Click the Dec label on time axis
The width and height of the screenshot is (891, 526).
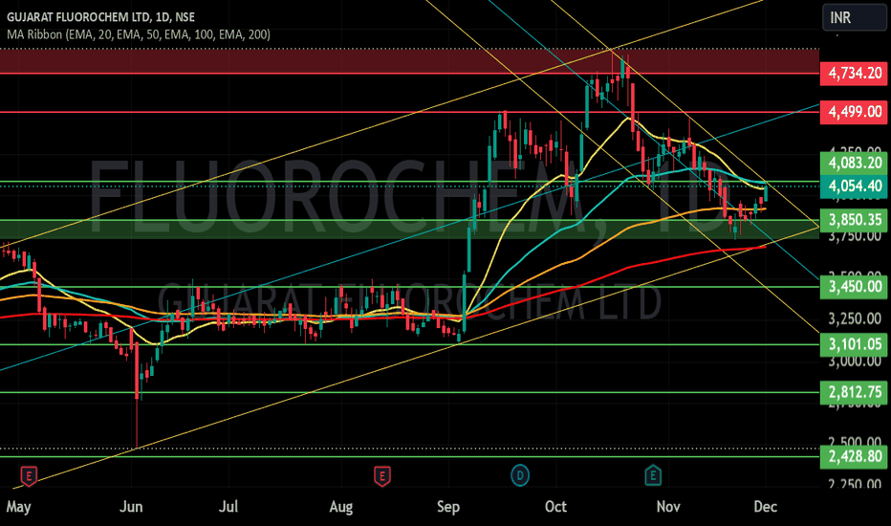766,507
